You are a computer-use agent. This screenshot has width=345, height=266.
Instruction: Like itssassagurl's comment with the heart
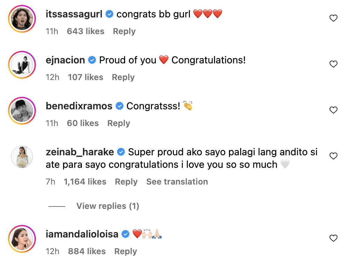click(333, 18)
